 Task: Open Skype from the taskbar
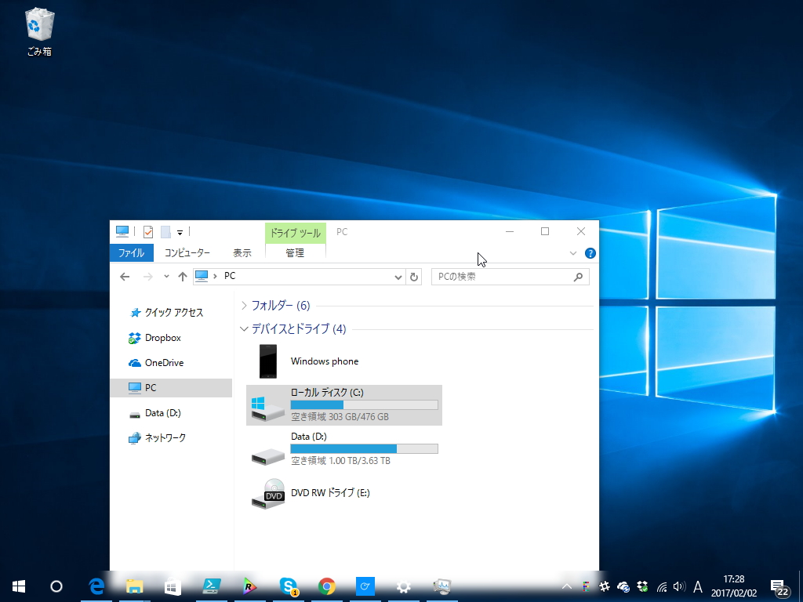[x=289, y=586]
